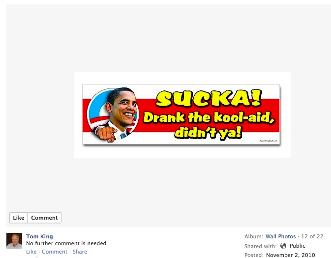Click the Comment link under the caption
Image resolution: width=331 pixels, height=258 pixels.
click(55, 252)
